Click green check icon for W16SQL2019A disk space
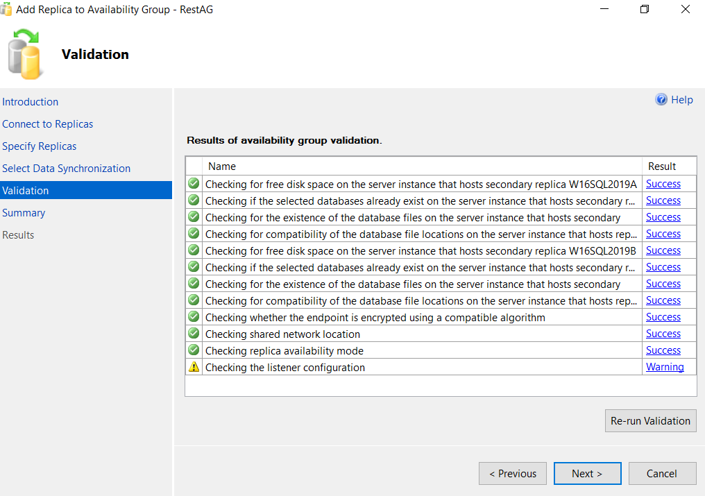 (194, 184)
